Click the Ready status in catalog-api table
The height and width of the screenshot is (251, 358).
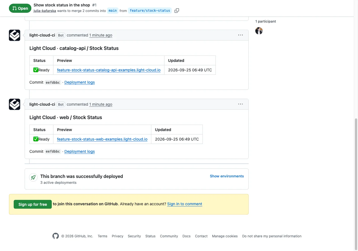pos(41,70)
